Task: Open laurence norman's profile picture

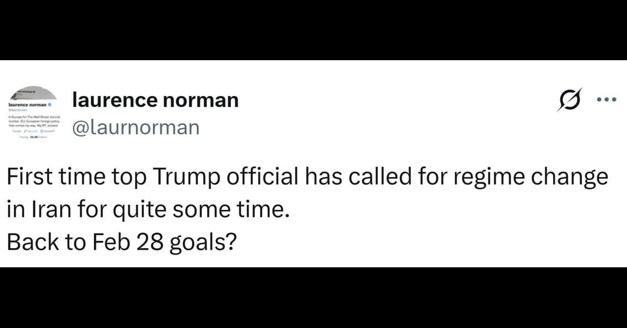Action: pos(33,113)
